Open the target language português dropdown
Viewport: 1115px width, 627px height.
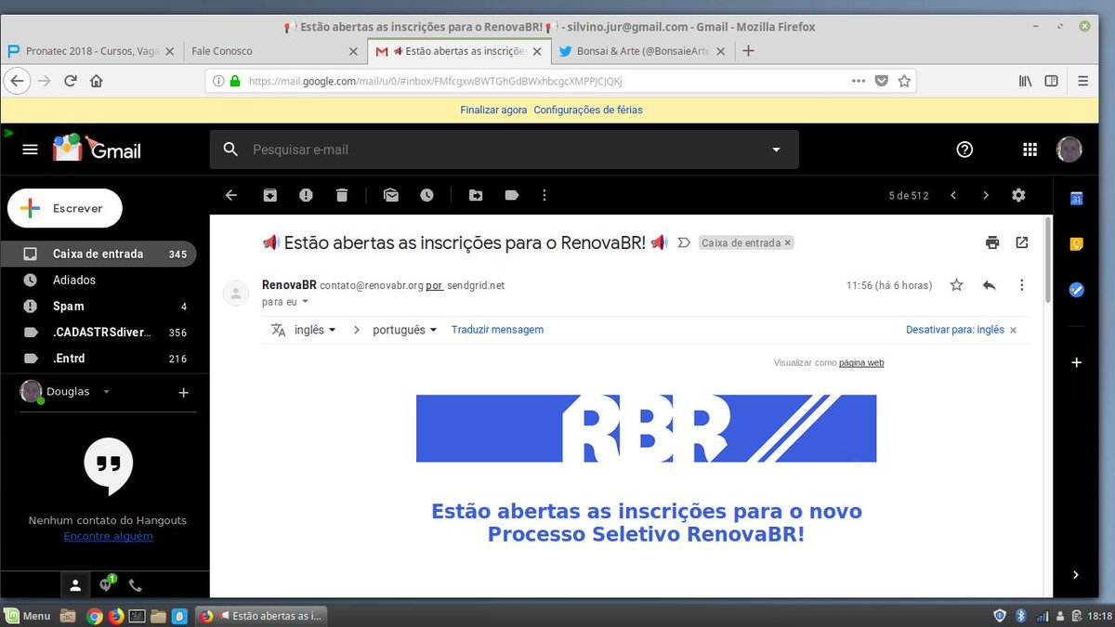click(x=404, y=330)
